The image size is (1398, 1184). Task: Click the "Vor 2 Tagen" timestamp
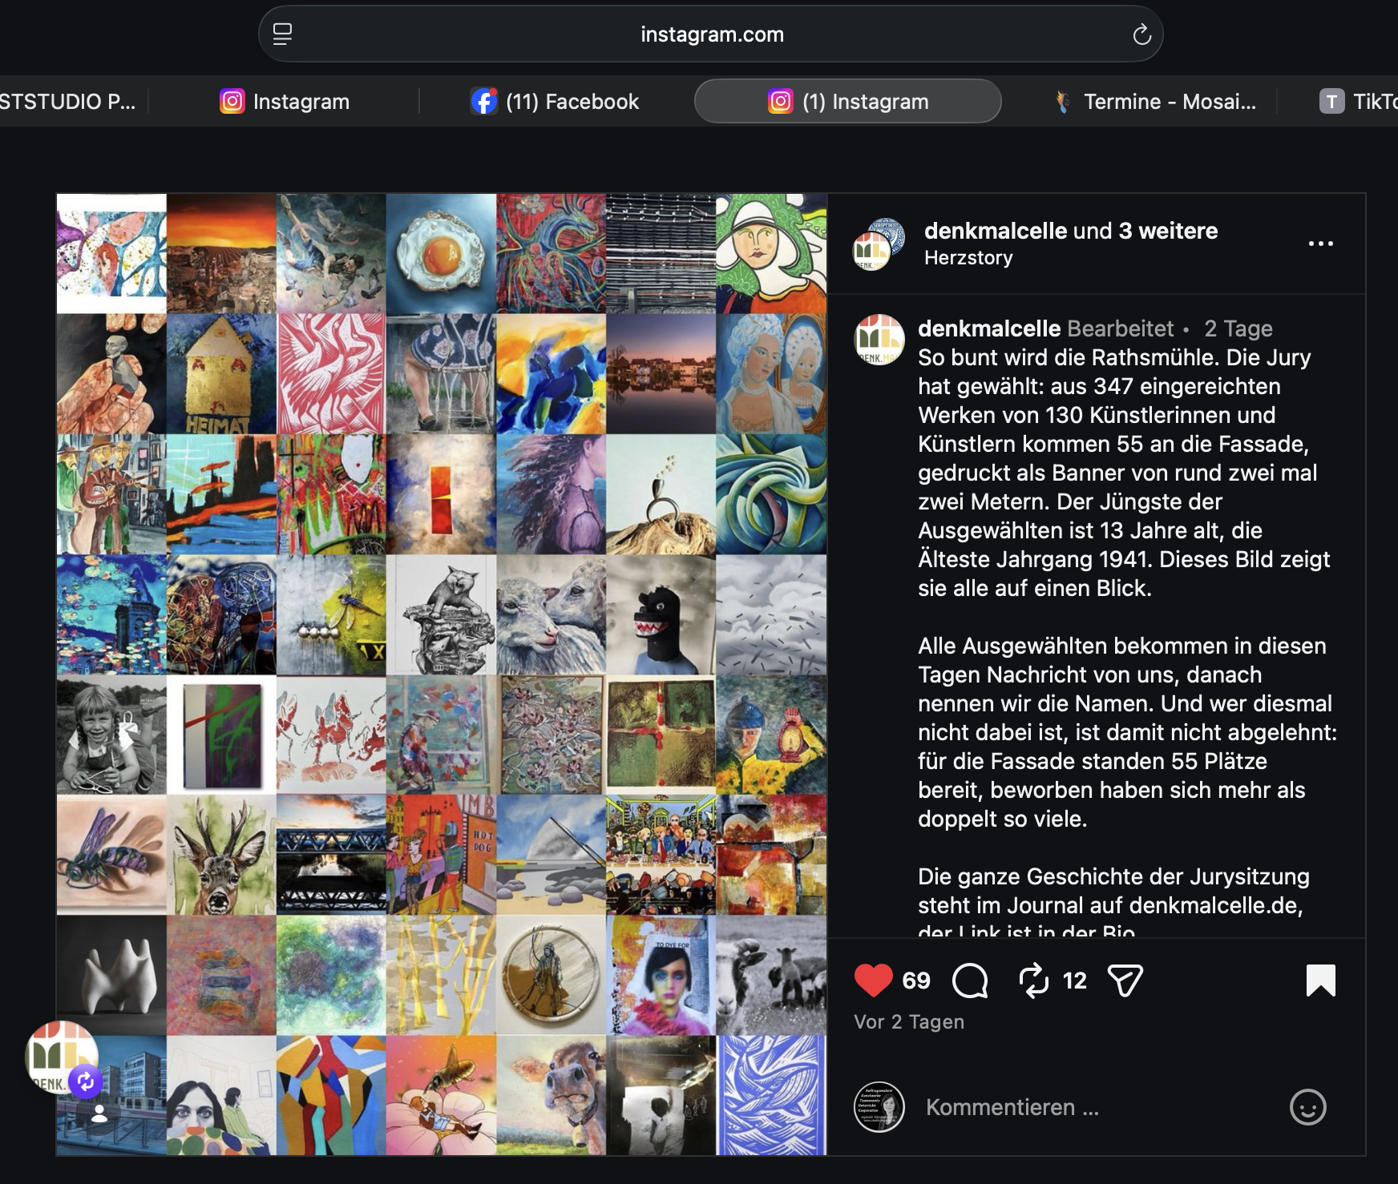coord(909,1022)
